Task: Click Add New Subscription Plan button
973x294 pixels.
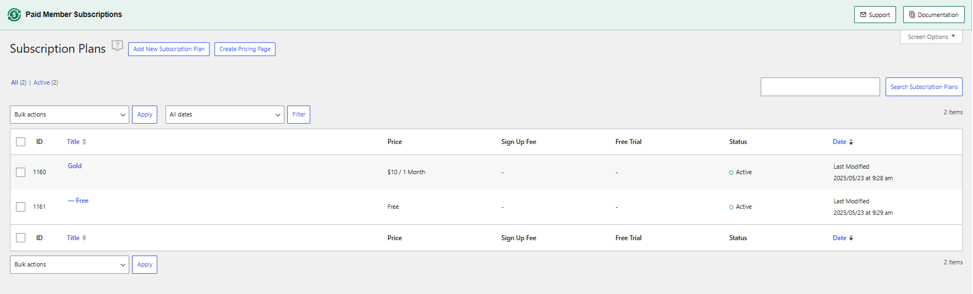Action: 169,49
